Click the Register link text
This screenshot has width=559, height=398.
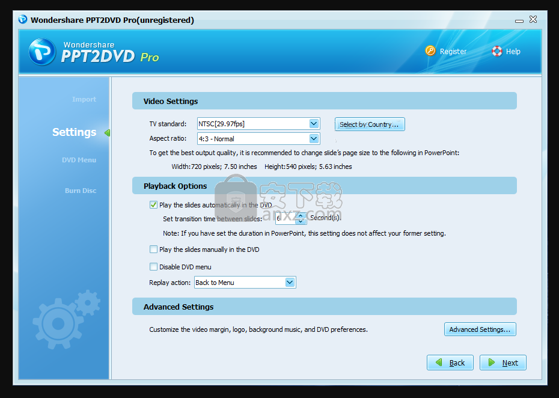click(453, 51)
